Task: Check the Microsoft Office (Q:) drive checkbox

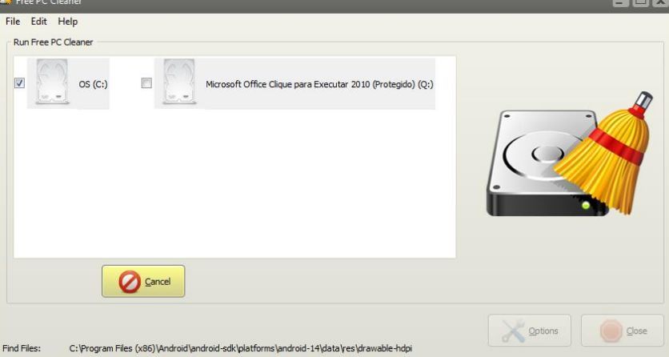Action: coord(146,82)
